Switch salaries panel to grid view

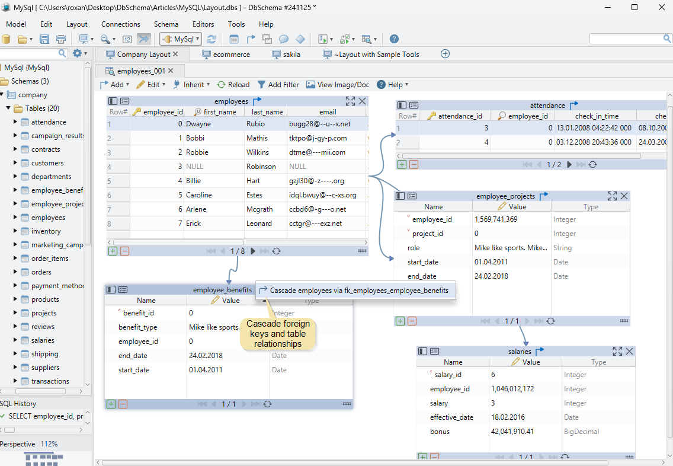pos(422,352)
